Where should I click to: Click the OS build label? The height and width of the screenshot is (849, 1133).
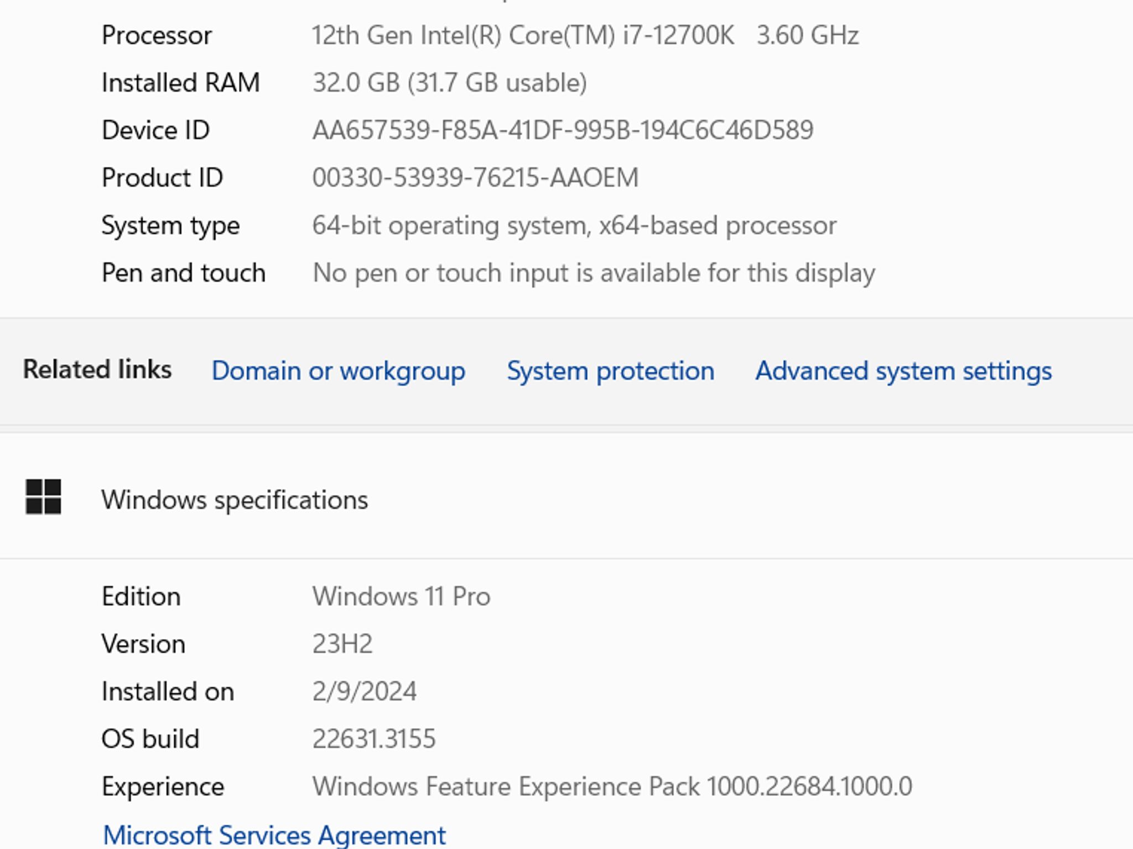(150, 739)
